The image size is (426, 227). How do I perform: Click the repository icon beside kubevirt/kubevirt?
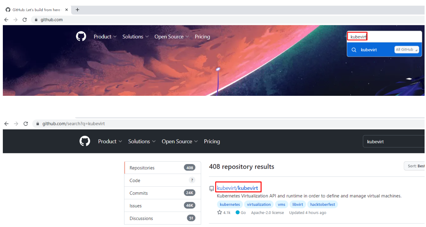tap(211, 188)
